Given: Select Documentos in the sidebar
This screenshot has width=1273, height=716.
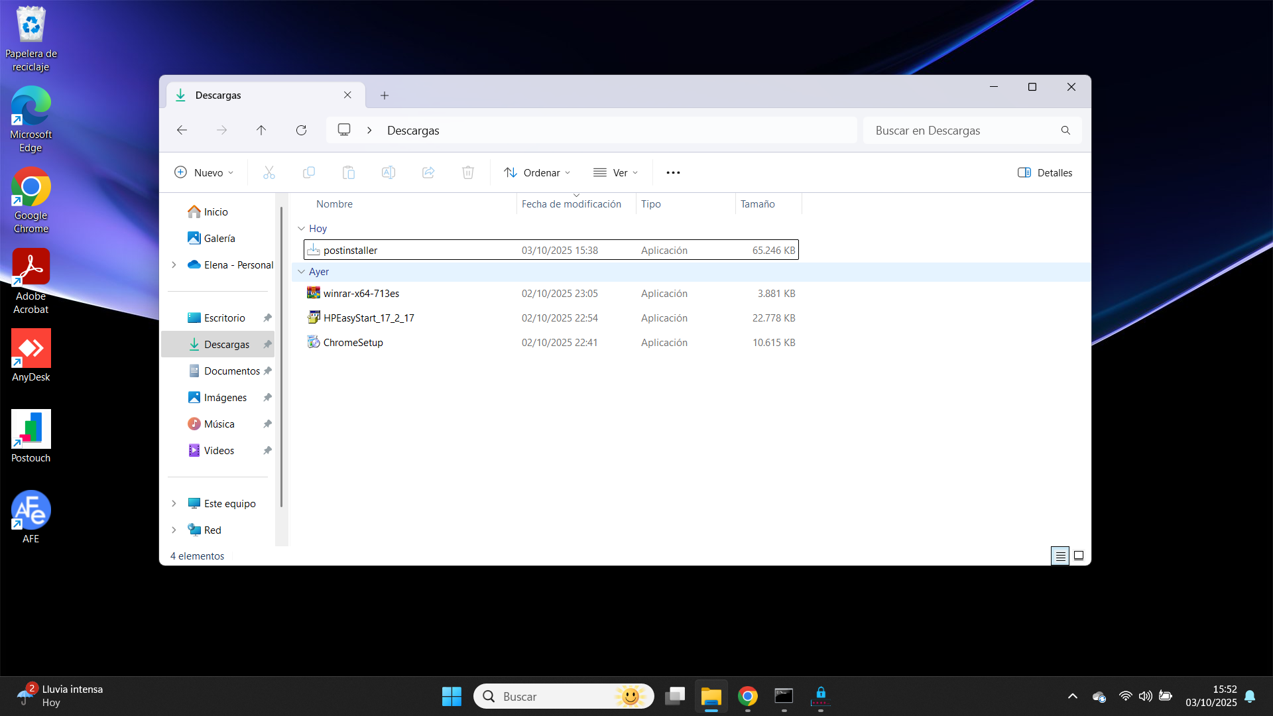Looking at the screenshot, I should click(x=231, y=371).
